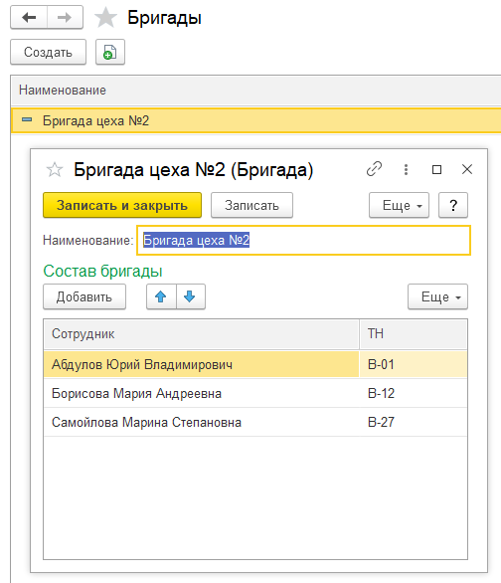Image resolution: width=501 pixels, height=583 pixels.
Task: Copy item using green plus document icon
Action: click(x=110, y=52)
